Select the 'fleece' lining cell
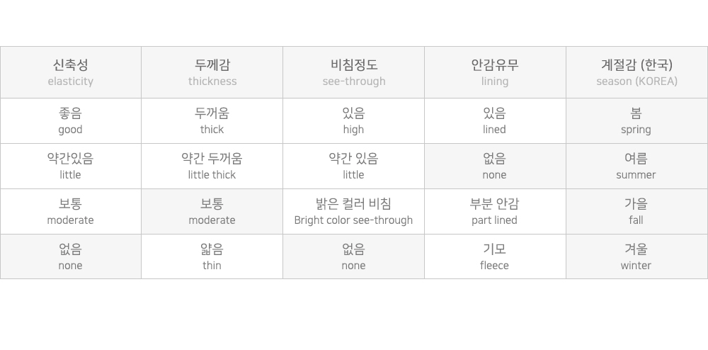 pos(495,257)
